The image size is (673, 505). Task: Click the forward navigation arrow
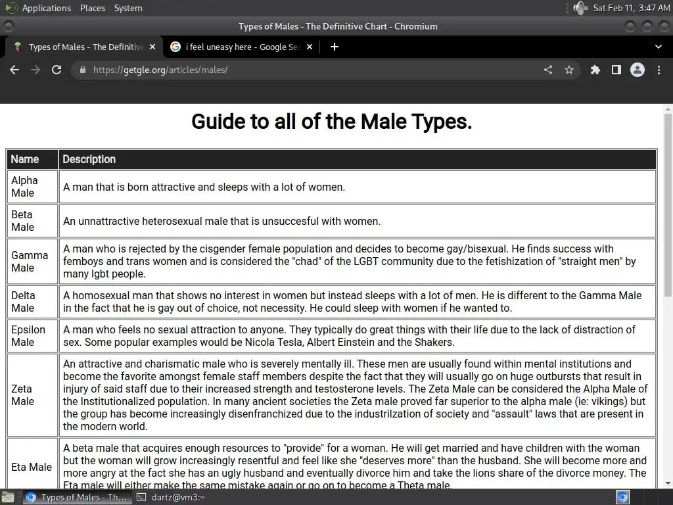[35, 70]
